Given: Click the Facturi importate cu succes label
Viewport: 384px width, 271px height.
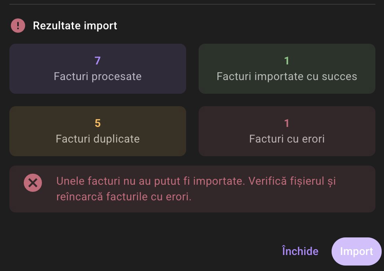Looking at the screenshot, I should click(287, 77).
